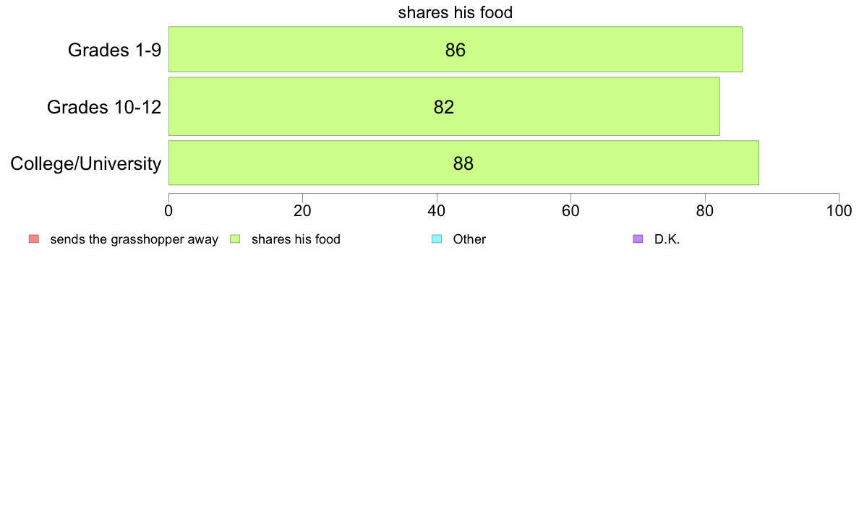The image size is (859, 532).
Task: Click the value label 88
Action: 463,163
